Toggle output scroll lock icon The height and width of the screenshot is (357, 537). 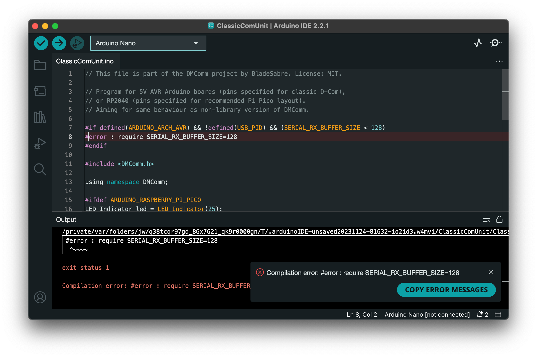[x=499, y=220]
